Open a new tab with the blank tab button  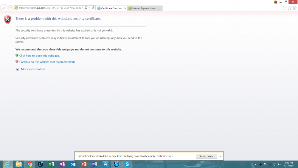point(160,8)
